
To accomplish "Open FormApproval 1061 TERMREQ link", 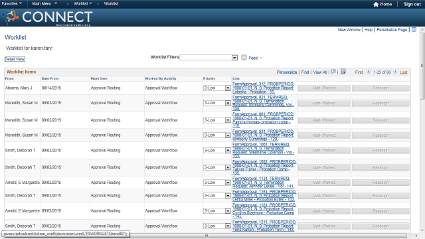I will tap(263, 151).
